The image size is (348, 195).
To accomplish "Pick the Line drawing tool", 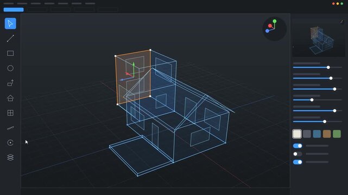I will coord(10,38).
